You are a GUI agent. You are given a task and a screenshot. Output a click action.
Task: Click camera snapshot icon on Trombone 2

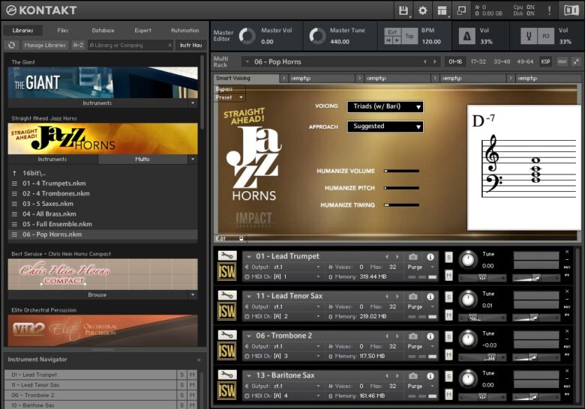coord(413,336)
